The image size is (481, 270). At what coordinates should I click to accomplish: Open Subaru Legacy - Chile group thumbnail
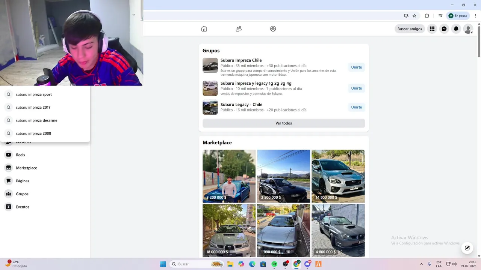point(210,107)
